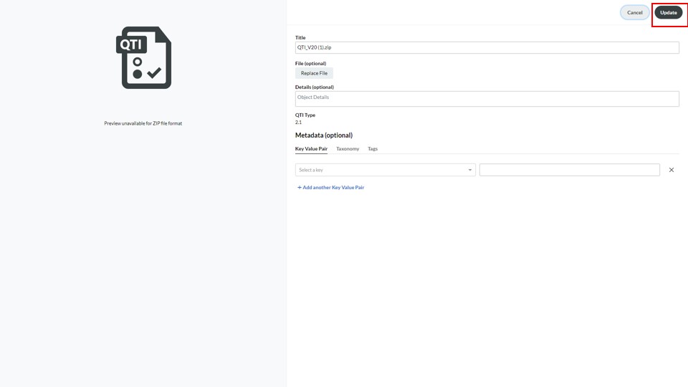688x387 pixels.
Task: Remove the key value pair row
Action: point(672,170)
